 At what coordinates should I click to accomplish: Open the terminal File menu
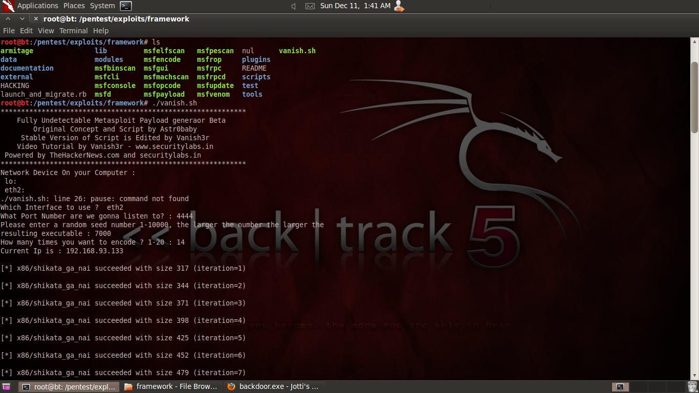9,31
